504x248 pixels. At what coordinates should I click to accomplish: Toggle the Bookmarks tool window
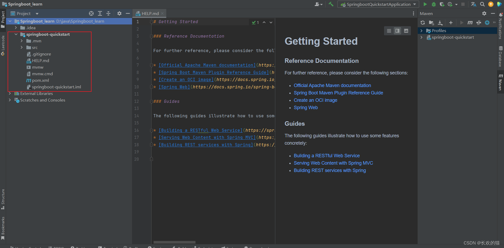tap(3, 228)
